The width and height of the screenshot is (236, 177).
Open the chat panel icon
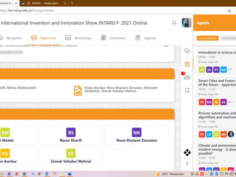click(x=187, y=51)
